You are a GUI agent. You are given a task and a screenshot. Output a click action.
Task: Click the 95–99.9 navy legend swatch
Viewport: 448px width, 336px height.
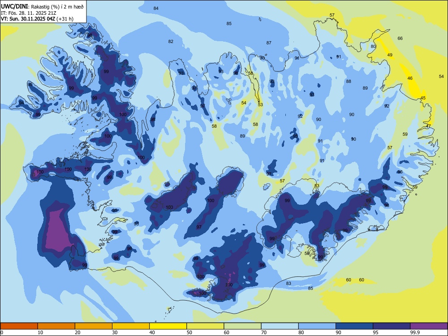pos(392,326)
